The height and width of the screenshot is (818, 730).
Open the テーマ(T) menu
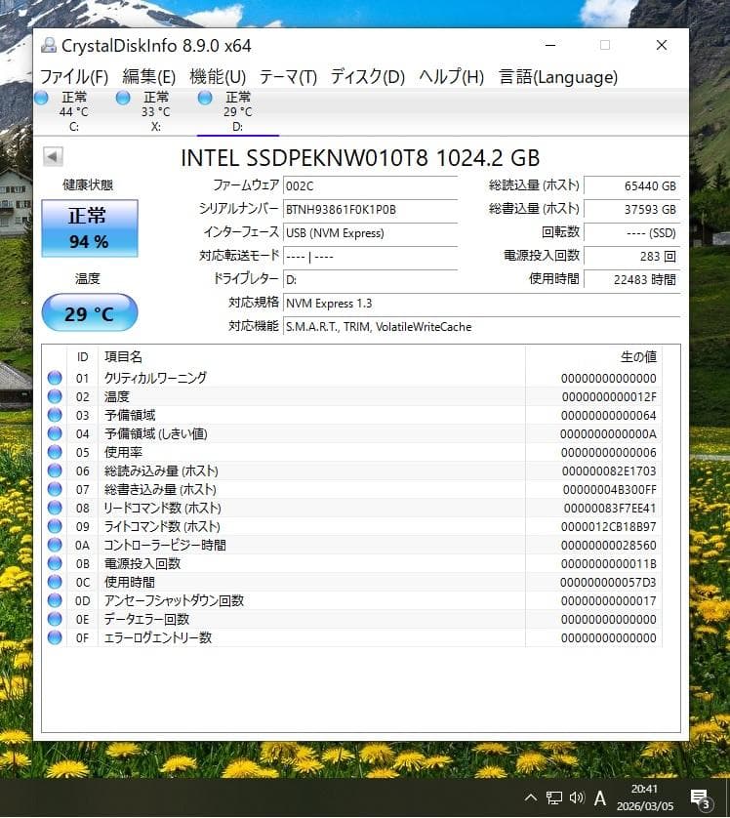288,77
